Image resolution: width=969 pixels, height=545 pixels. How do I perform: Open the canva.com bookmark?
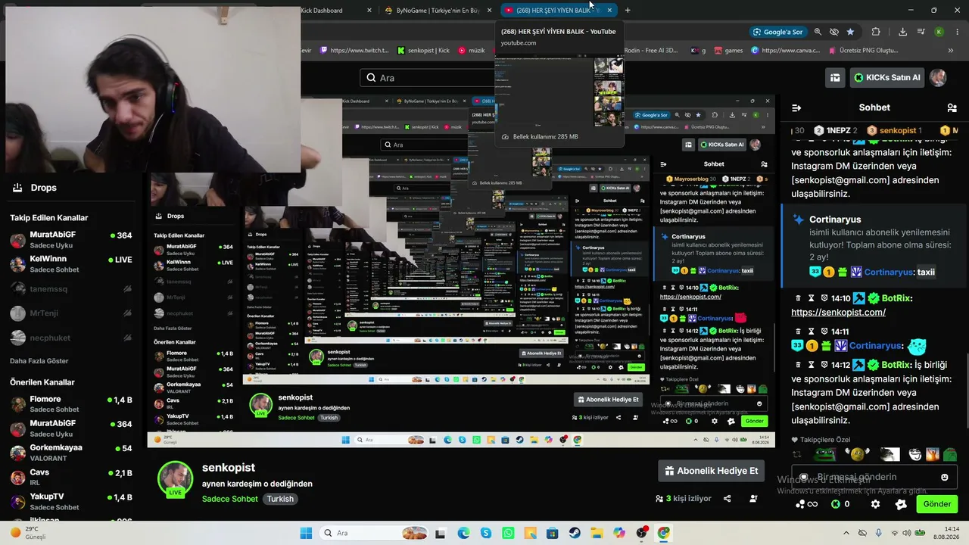[785, 51]
